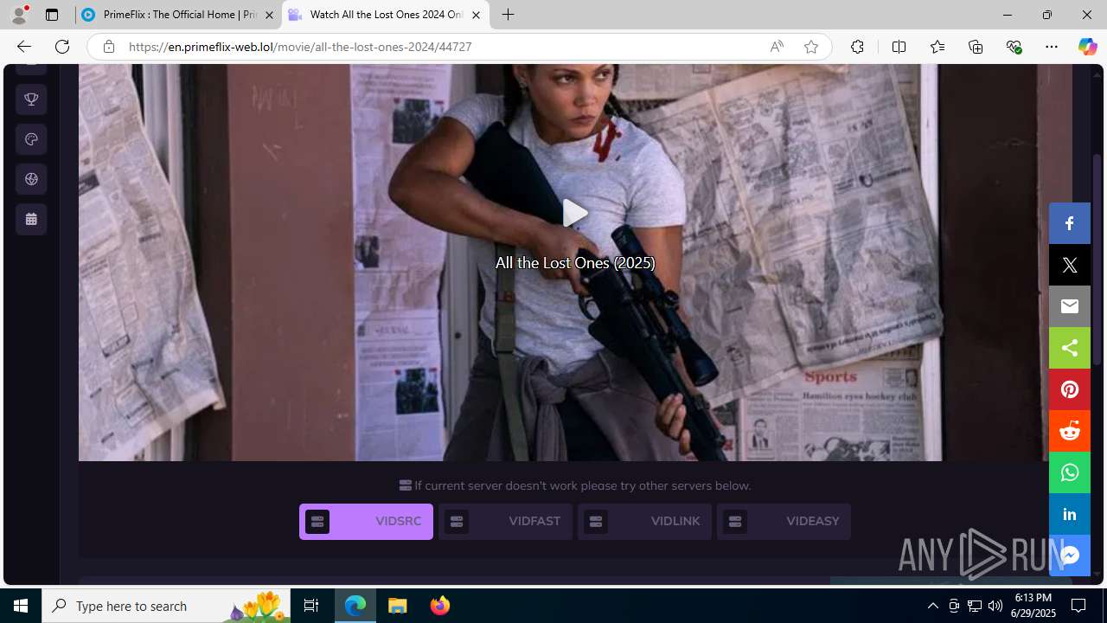
Task: Open Split screen view
Action: (x=899, y=47)
